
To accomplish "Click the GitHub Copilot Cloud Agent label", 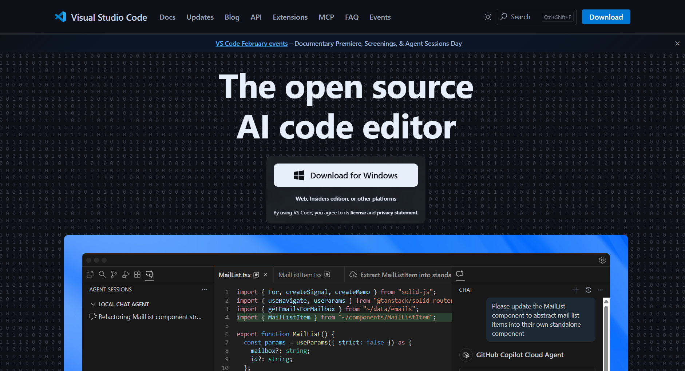I will (519, 355).
